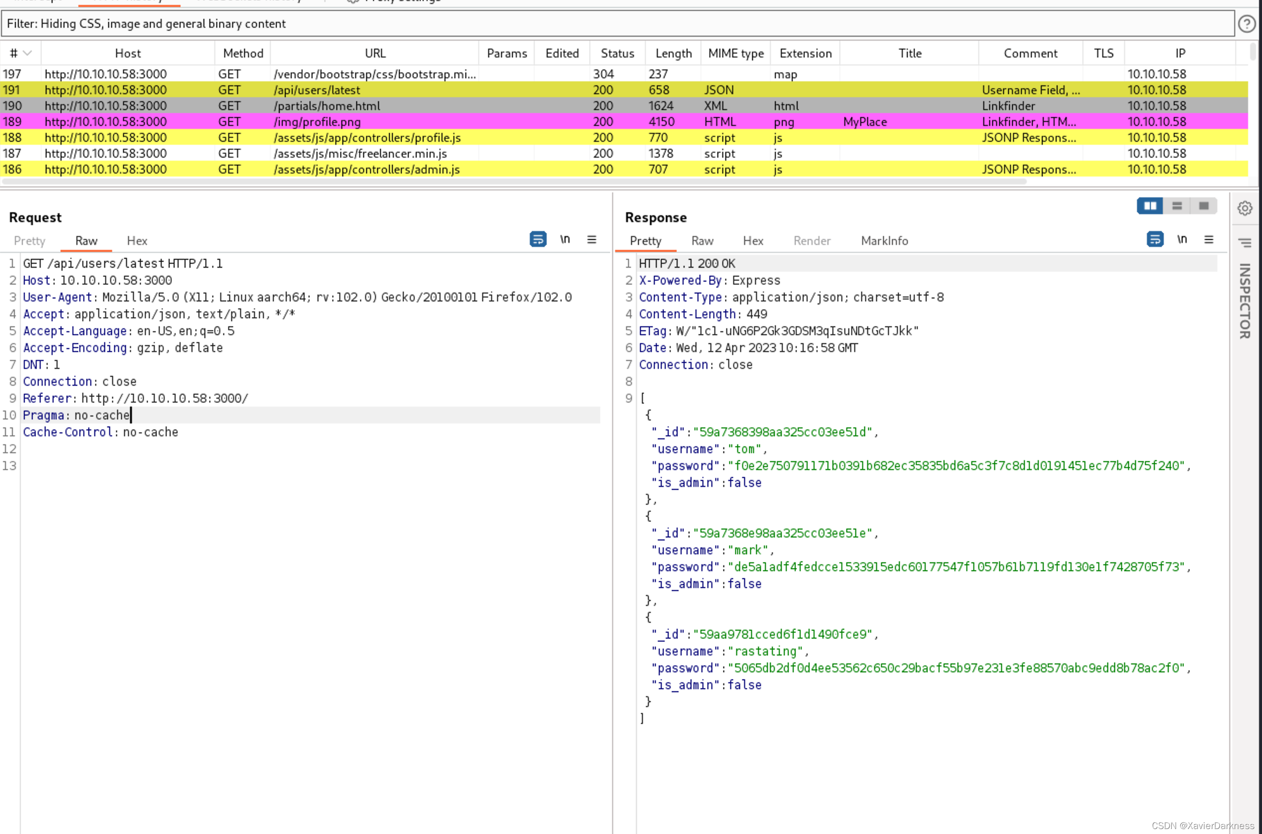Click tom's password hash value
Screen dimensions: 1262x834
pos(956,466)
